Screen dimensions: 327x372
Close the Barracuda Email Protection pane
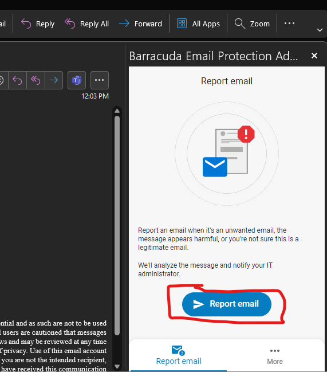tap(314, 56)
